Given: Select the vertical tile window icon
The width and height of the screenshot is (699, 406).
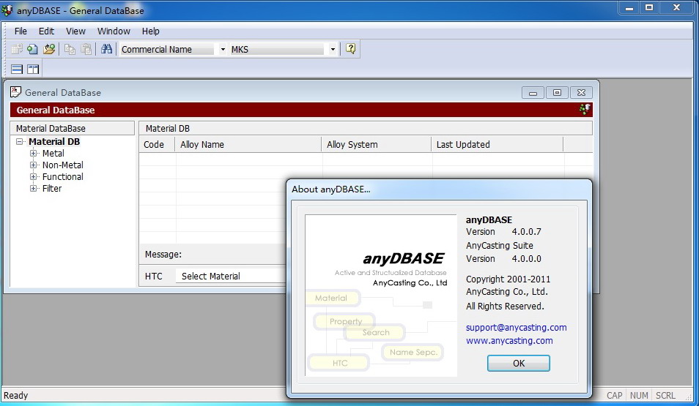Looking at the screenshot, I should 33,69.
